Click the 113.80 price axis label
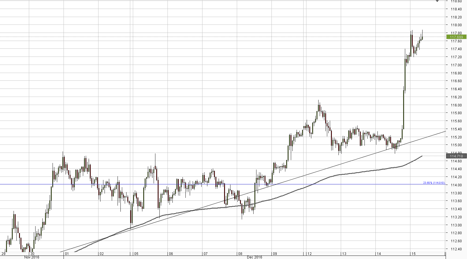Screen dimensions: 467x259 point(456,193)
